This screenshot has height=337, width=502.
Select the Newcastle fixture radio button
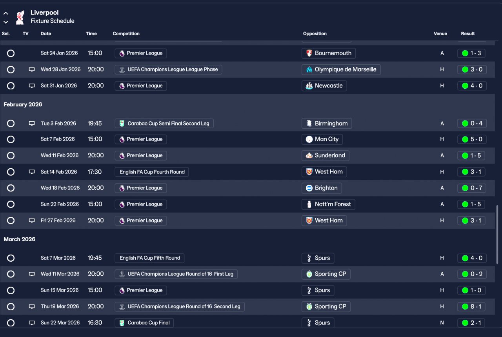tap(11, 86)
